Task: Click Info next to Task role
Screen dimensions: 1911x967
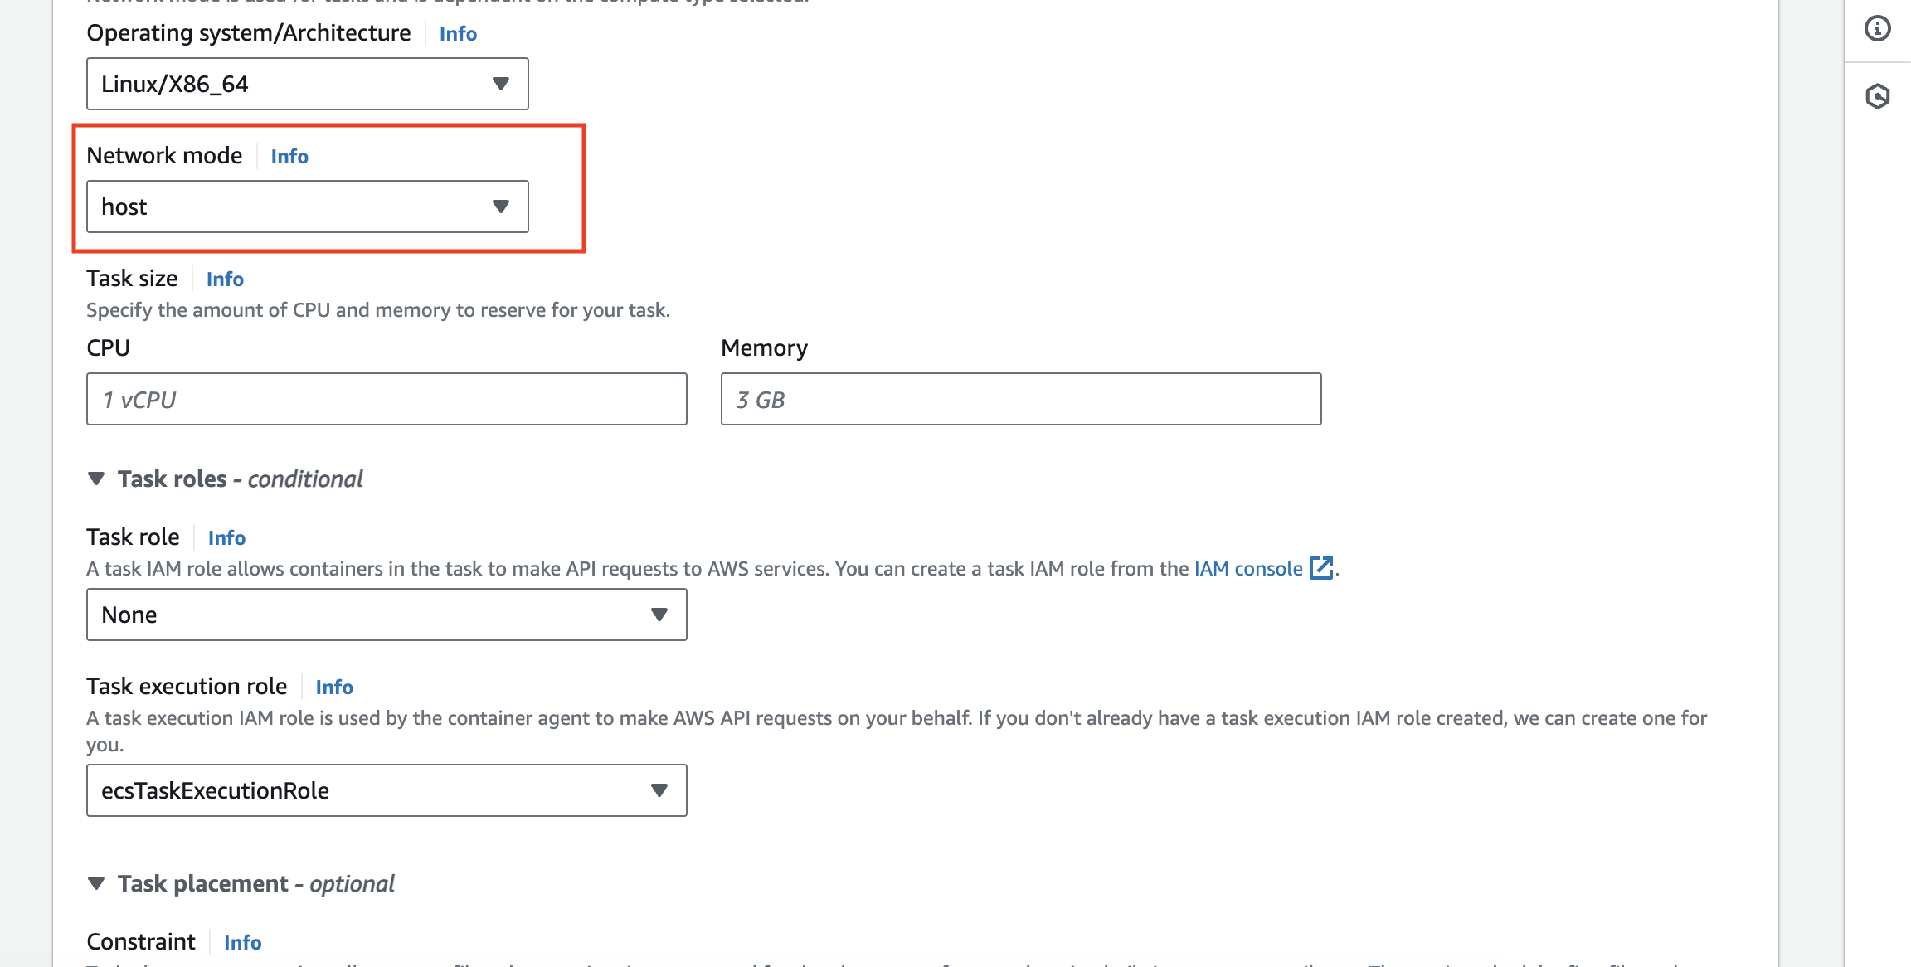Action: pyautogui.click(x=226, y=537)
